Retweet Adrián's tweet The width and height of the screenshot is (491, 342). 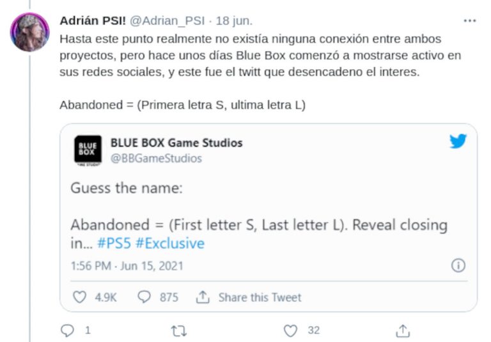180,330
